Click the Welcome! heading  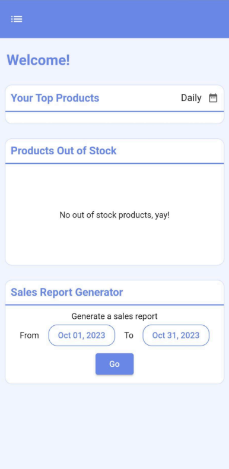click(39, 60)
